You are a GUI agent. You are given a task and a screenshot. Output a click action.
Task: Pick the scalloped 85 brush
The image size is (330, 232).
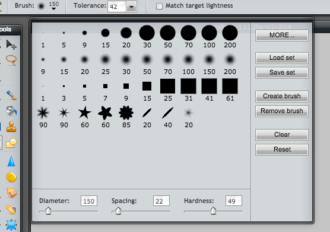126,113
